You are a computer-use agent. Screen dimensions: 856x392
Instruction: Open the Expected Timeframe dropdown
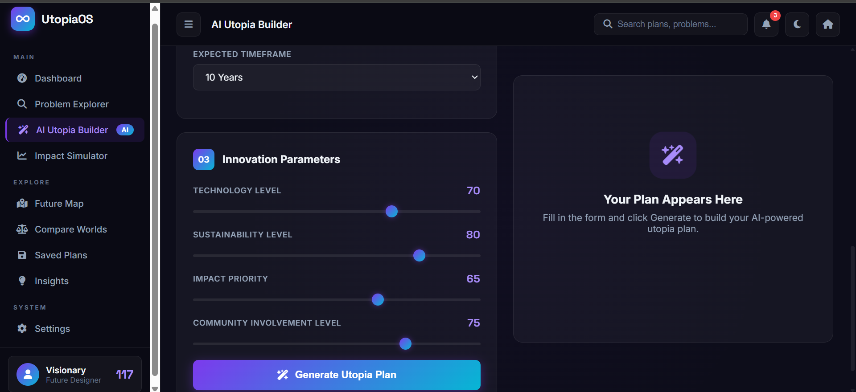337,78
